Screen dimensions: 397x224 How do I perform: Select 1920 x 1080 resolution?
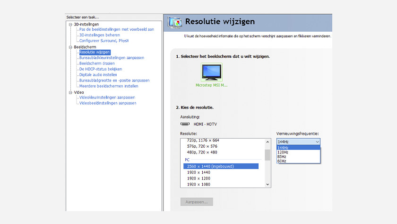click(198, 184)
